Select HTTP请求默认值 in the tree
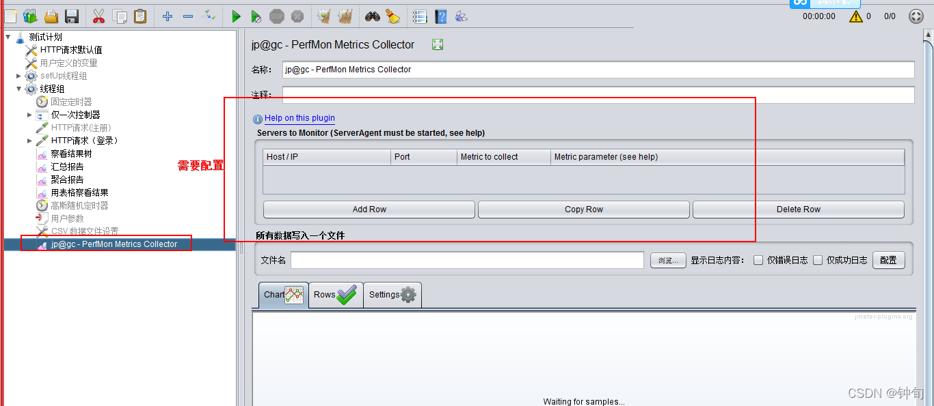934x406 pixels. [x=71, y=50]
